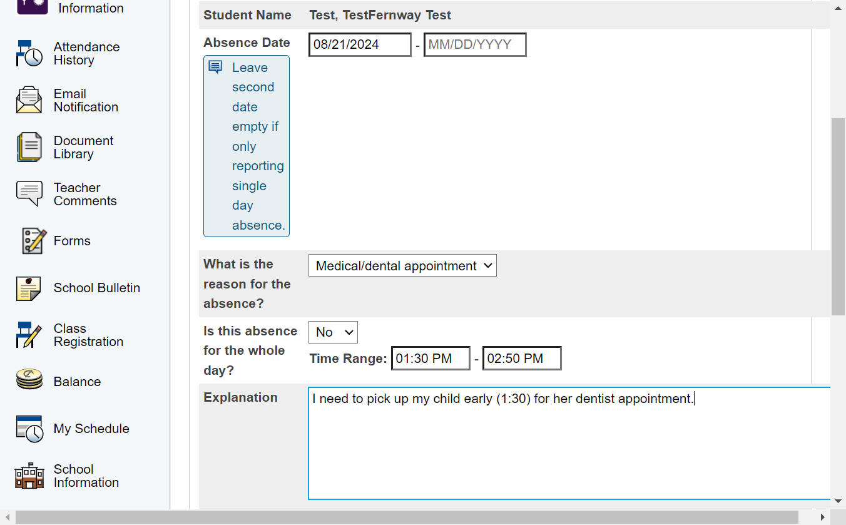Screen dimensions: 846x525
Task: Click inside the Explanation text area
Action: coord(569,444)
